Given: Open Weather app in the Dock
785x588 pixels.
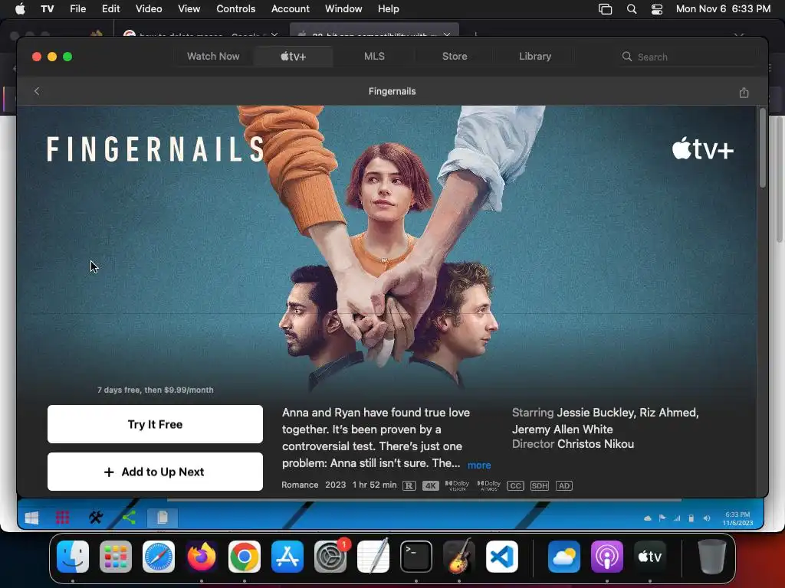Looking at the screenshot, I should [564, 557].
